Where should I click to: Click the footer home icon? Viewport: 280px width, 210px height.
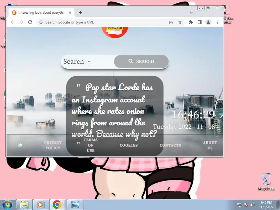point(20,145)
